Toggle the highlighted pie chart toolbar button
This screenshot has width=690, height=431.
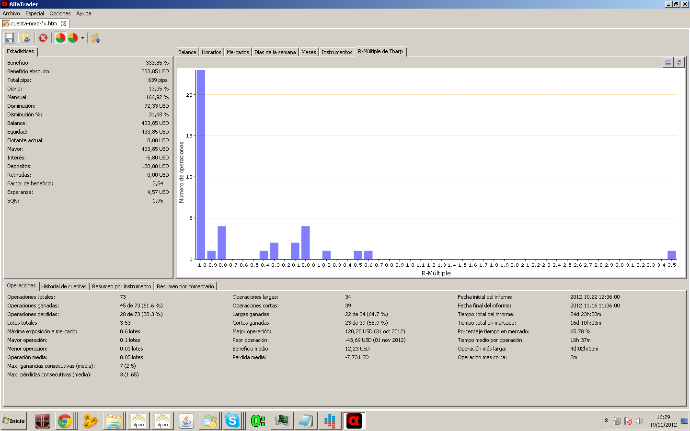point(60,38)
